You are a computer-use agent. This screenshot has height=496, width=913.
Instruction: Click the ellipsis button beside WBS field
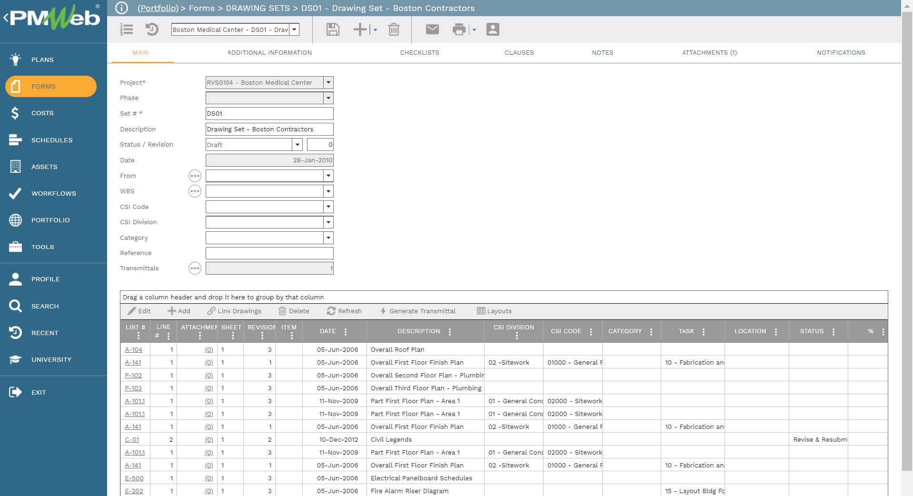coord(195,191)
